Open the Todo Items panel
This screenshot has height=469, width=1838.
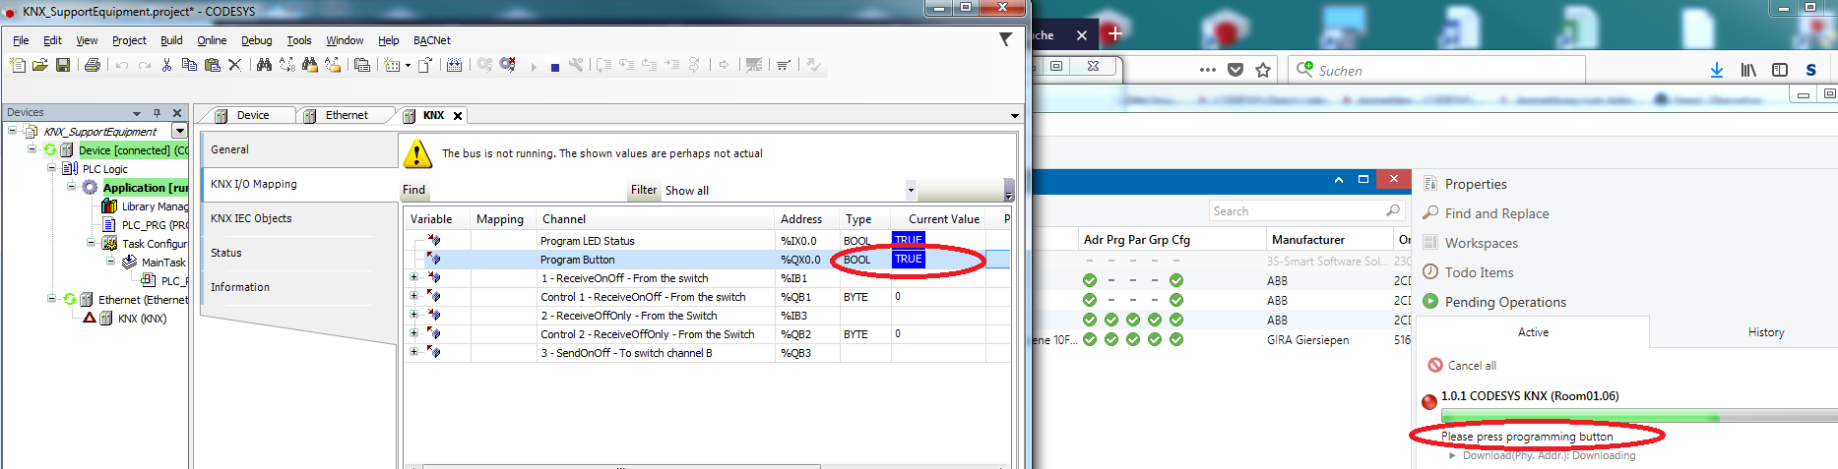tap(1479, 272)
